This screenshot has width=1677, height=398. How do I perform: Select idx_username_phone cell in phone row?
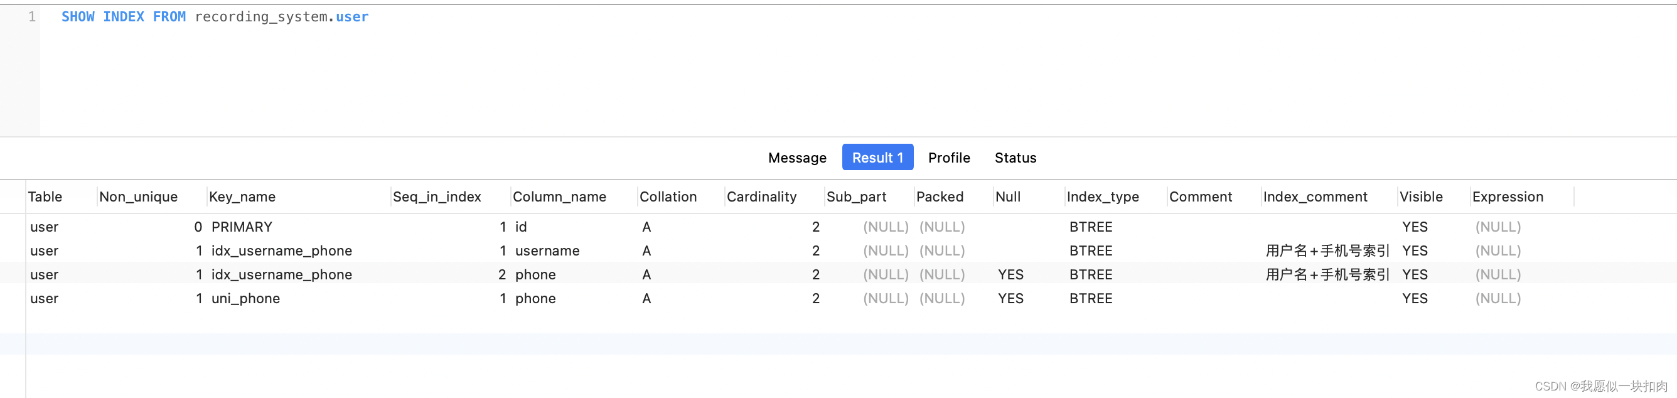click(281, 275)
